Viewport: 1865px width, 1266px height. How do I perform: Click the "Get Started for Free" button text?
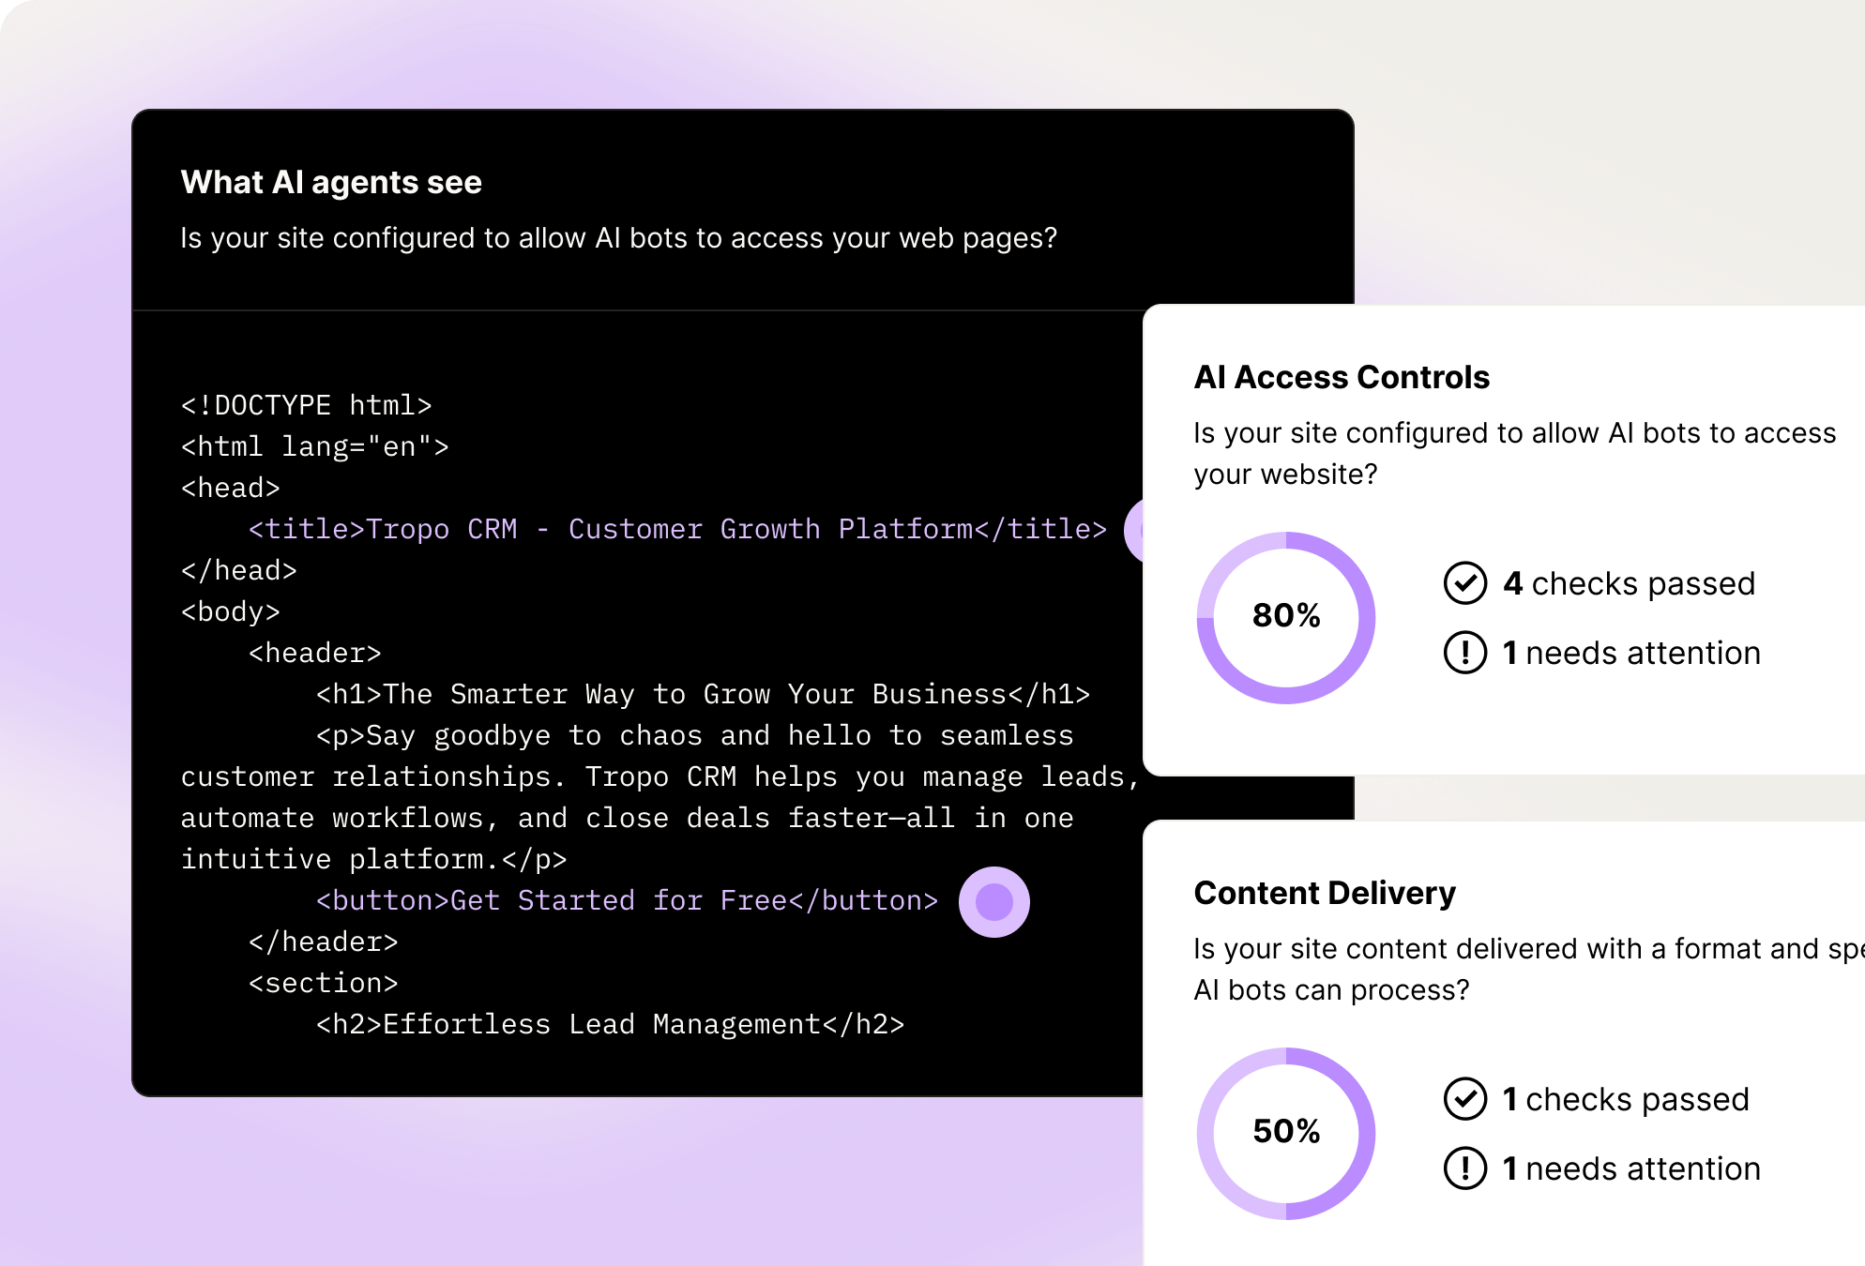tap(617, 900)
